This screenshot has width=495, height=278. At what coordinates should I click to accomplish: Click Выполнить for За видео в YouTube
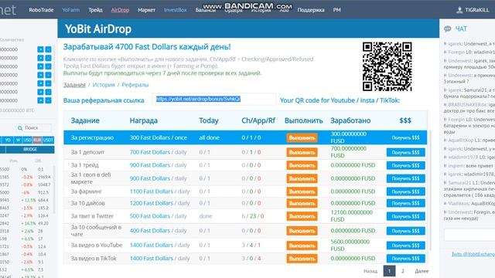click(302, 246)
